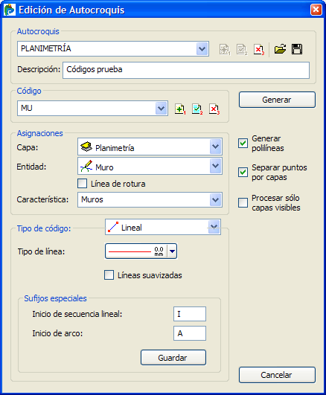Open the Capa layer dropdown
The width and height of the screenshot is (326, 395).
click(x=215, y=147)
